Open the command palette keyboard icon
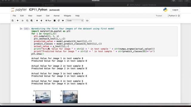 [87, 21]
